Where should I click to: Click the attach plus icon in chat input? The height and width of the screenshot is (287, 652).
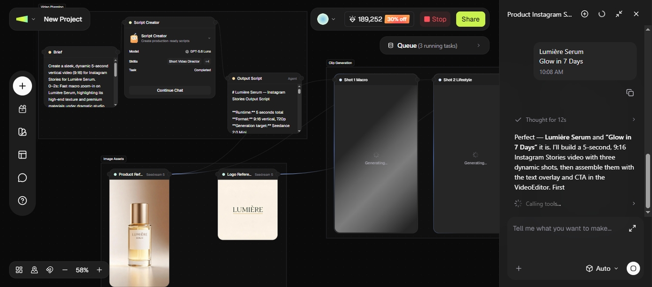pos(519,269)
